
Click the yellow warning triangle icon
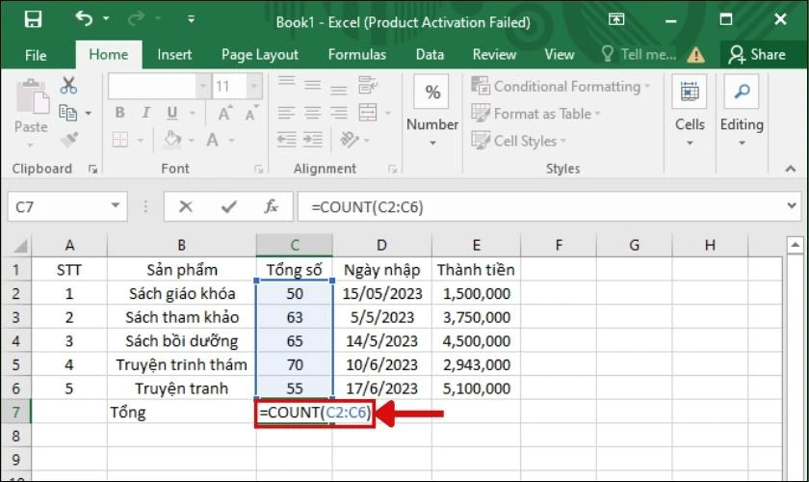pyautogui.click(x=696, y=55)
